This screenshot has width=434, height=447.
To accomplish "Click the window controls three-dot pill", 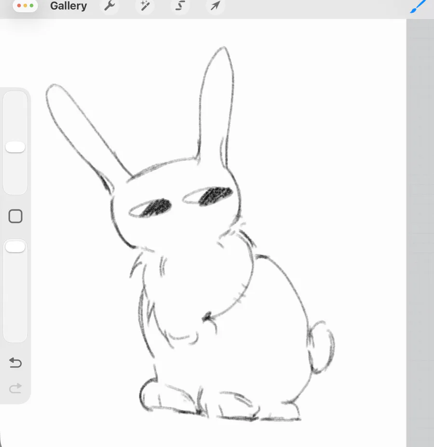I will coord(25,5).
